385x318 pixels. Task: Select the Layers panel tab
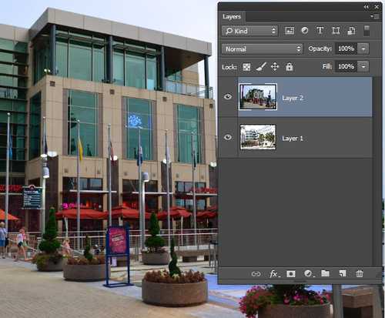point(232,16)
